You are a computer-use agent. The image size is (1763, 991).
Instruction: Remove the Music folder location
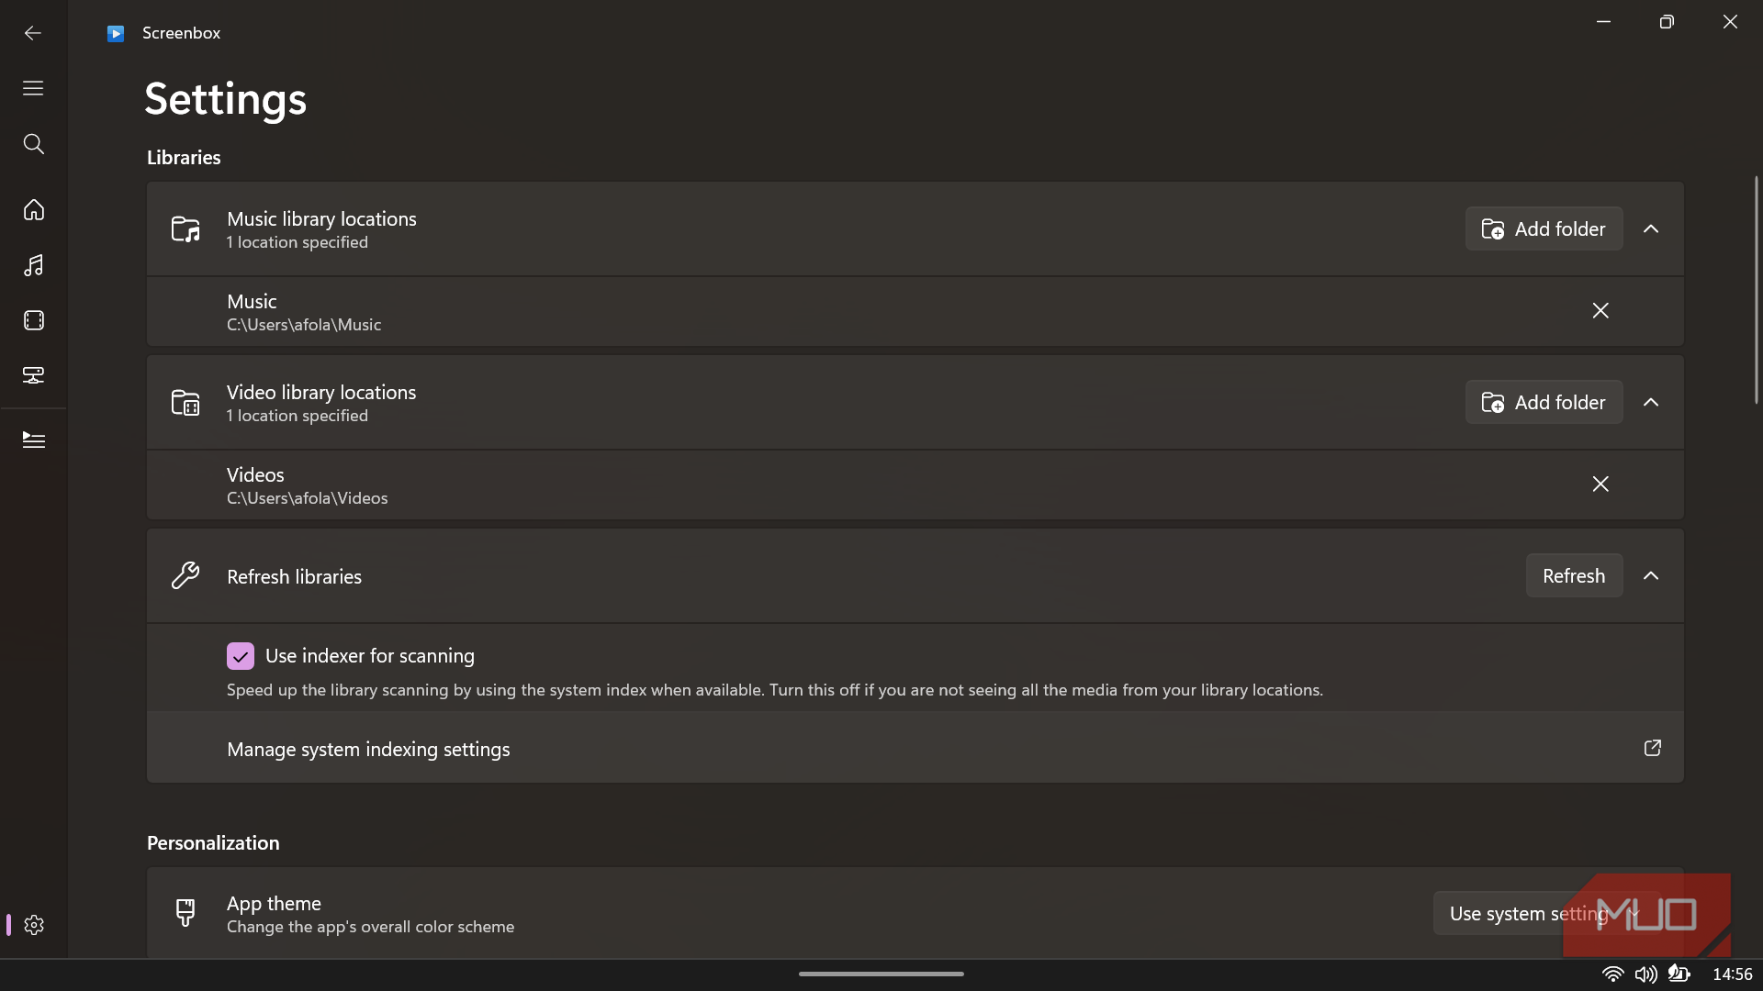[1600, 311]
